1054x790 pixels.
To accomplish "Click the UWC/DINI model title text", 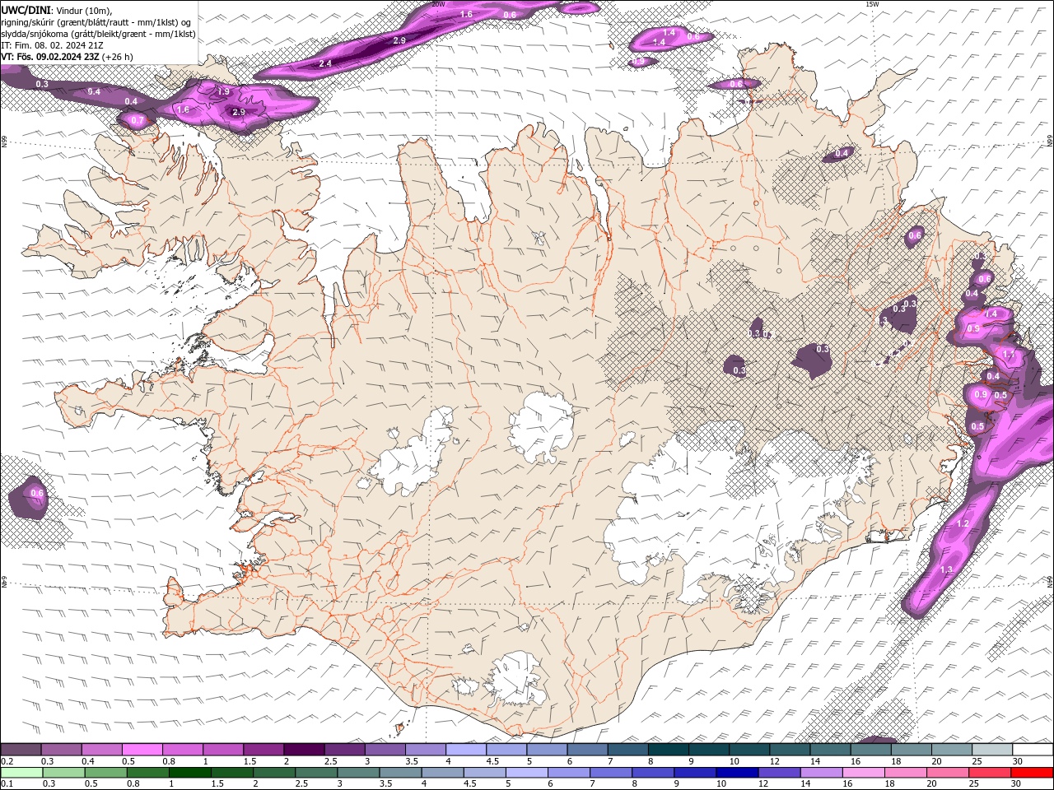I will point(25,10).
